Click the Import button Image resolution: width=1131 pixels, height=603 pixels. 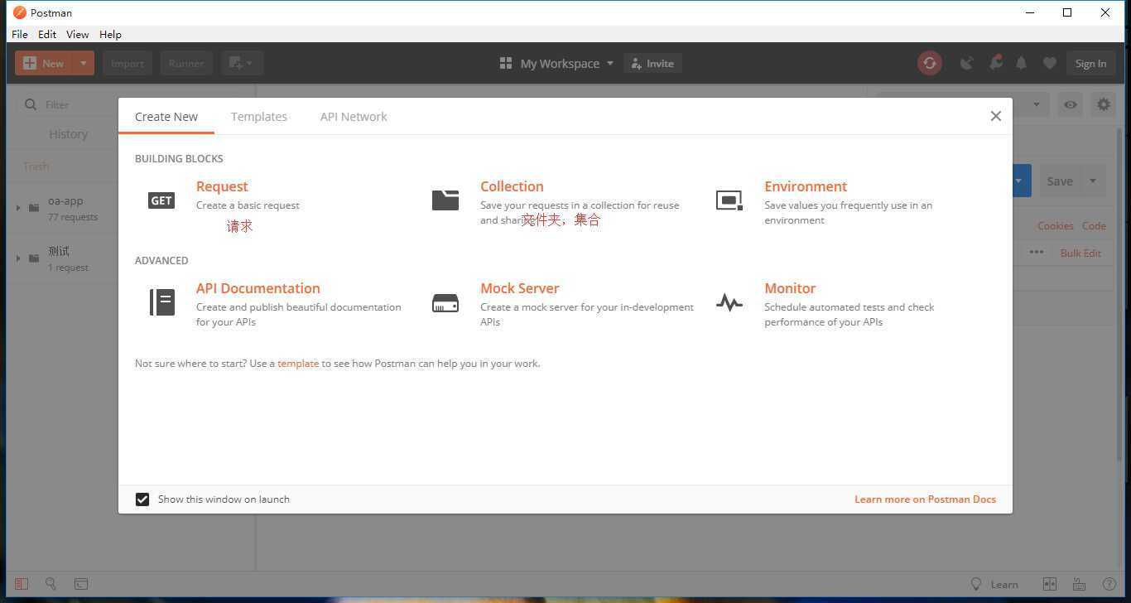click(x=128, y=63)
